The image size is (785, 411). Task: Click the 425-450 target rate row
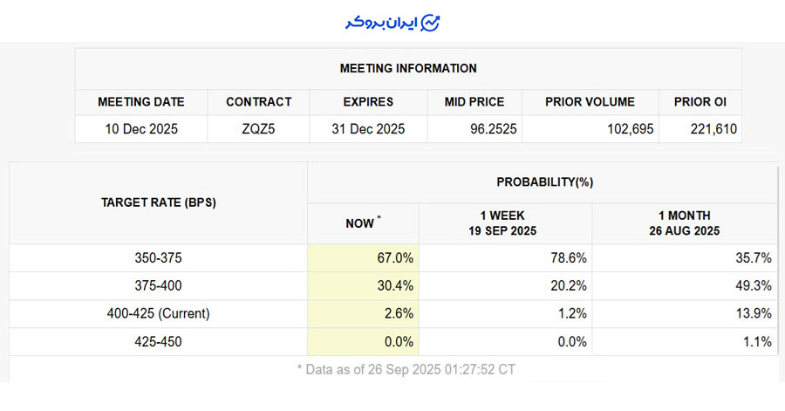click(158, 342)
